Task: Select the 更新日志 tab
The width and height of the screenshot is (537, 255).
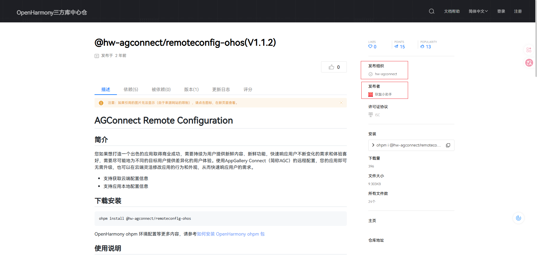Action: click(221, 90)
